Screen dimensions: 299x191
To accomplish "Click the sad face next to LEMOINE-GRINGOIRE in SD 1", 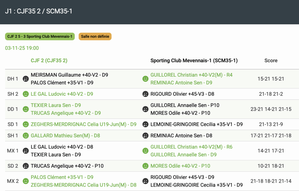I will tap(145, 124).
